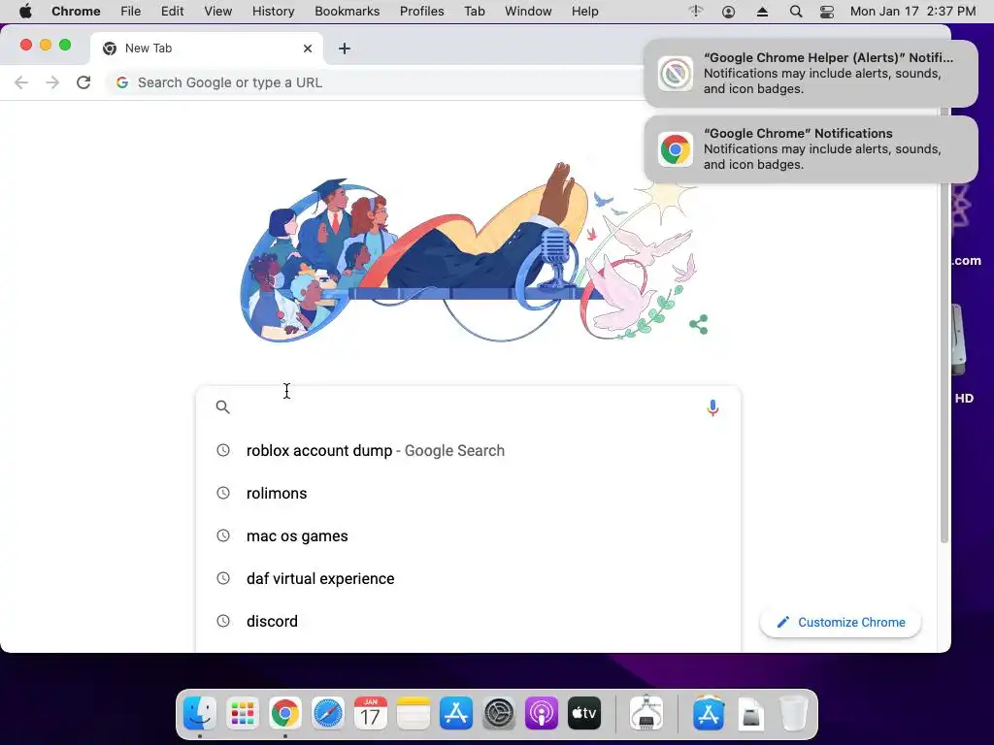Click the Google G icon in the address bar
This screenshot has height=745, width=994.
click(x=122, y=82)
